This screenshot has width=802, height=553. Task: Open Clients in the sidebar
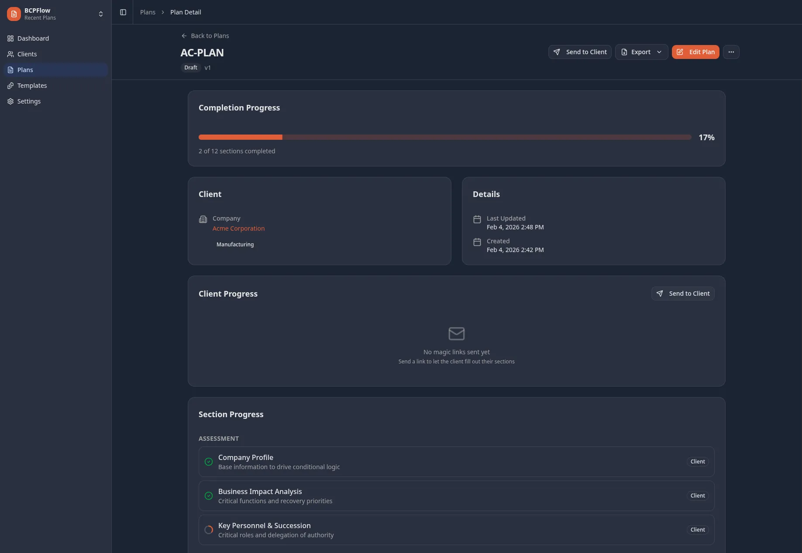click(55, 54)
